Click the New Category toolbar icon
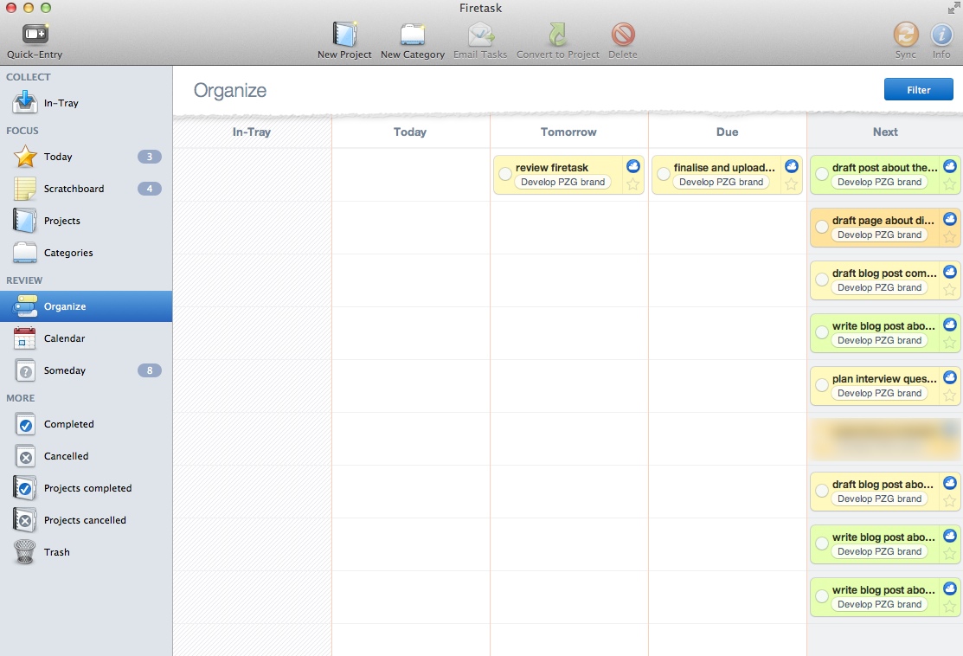Image resolution: width=963 pixels, height=656 pixels. (413, 35)
